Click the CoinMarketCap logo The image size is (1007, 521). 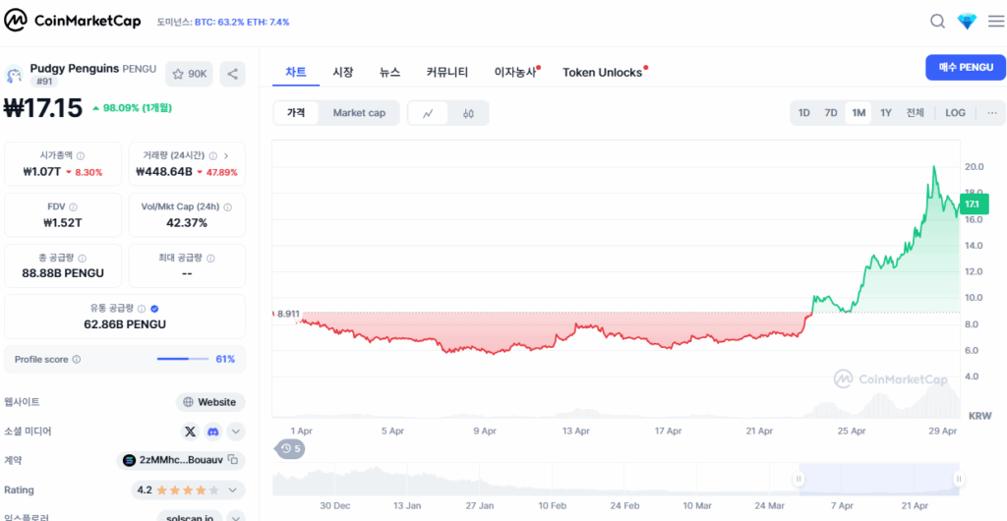72,22
